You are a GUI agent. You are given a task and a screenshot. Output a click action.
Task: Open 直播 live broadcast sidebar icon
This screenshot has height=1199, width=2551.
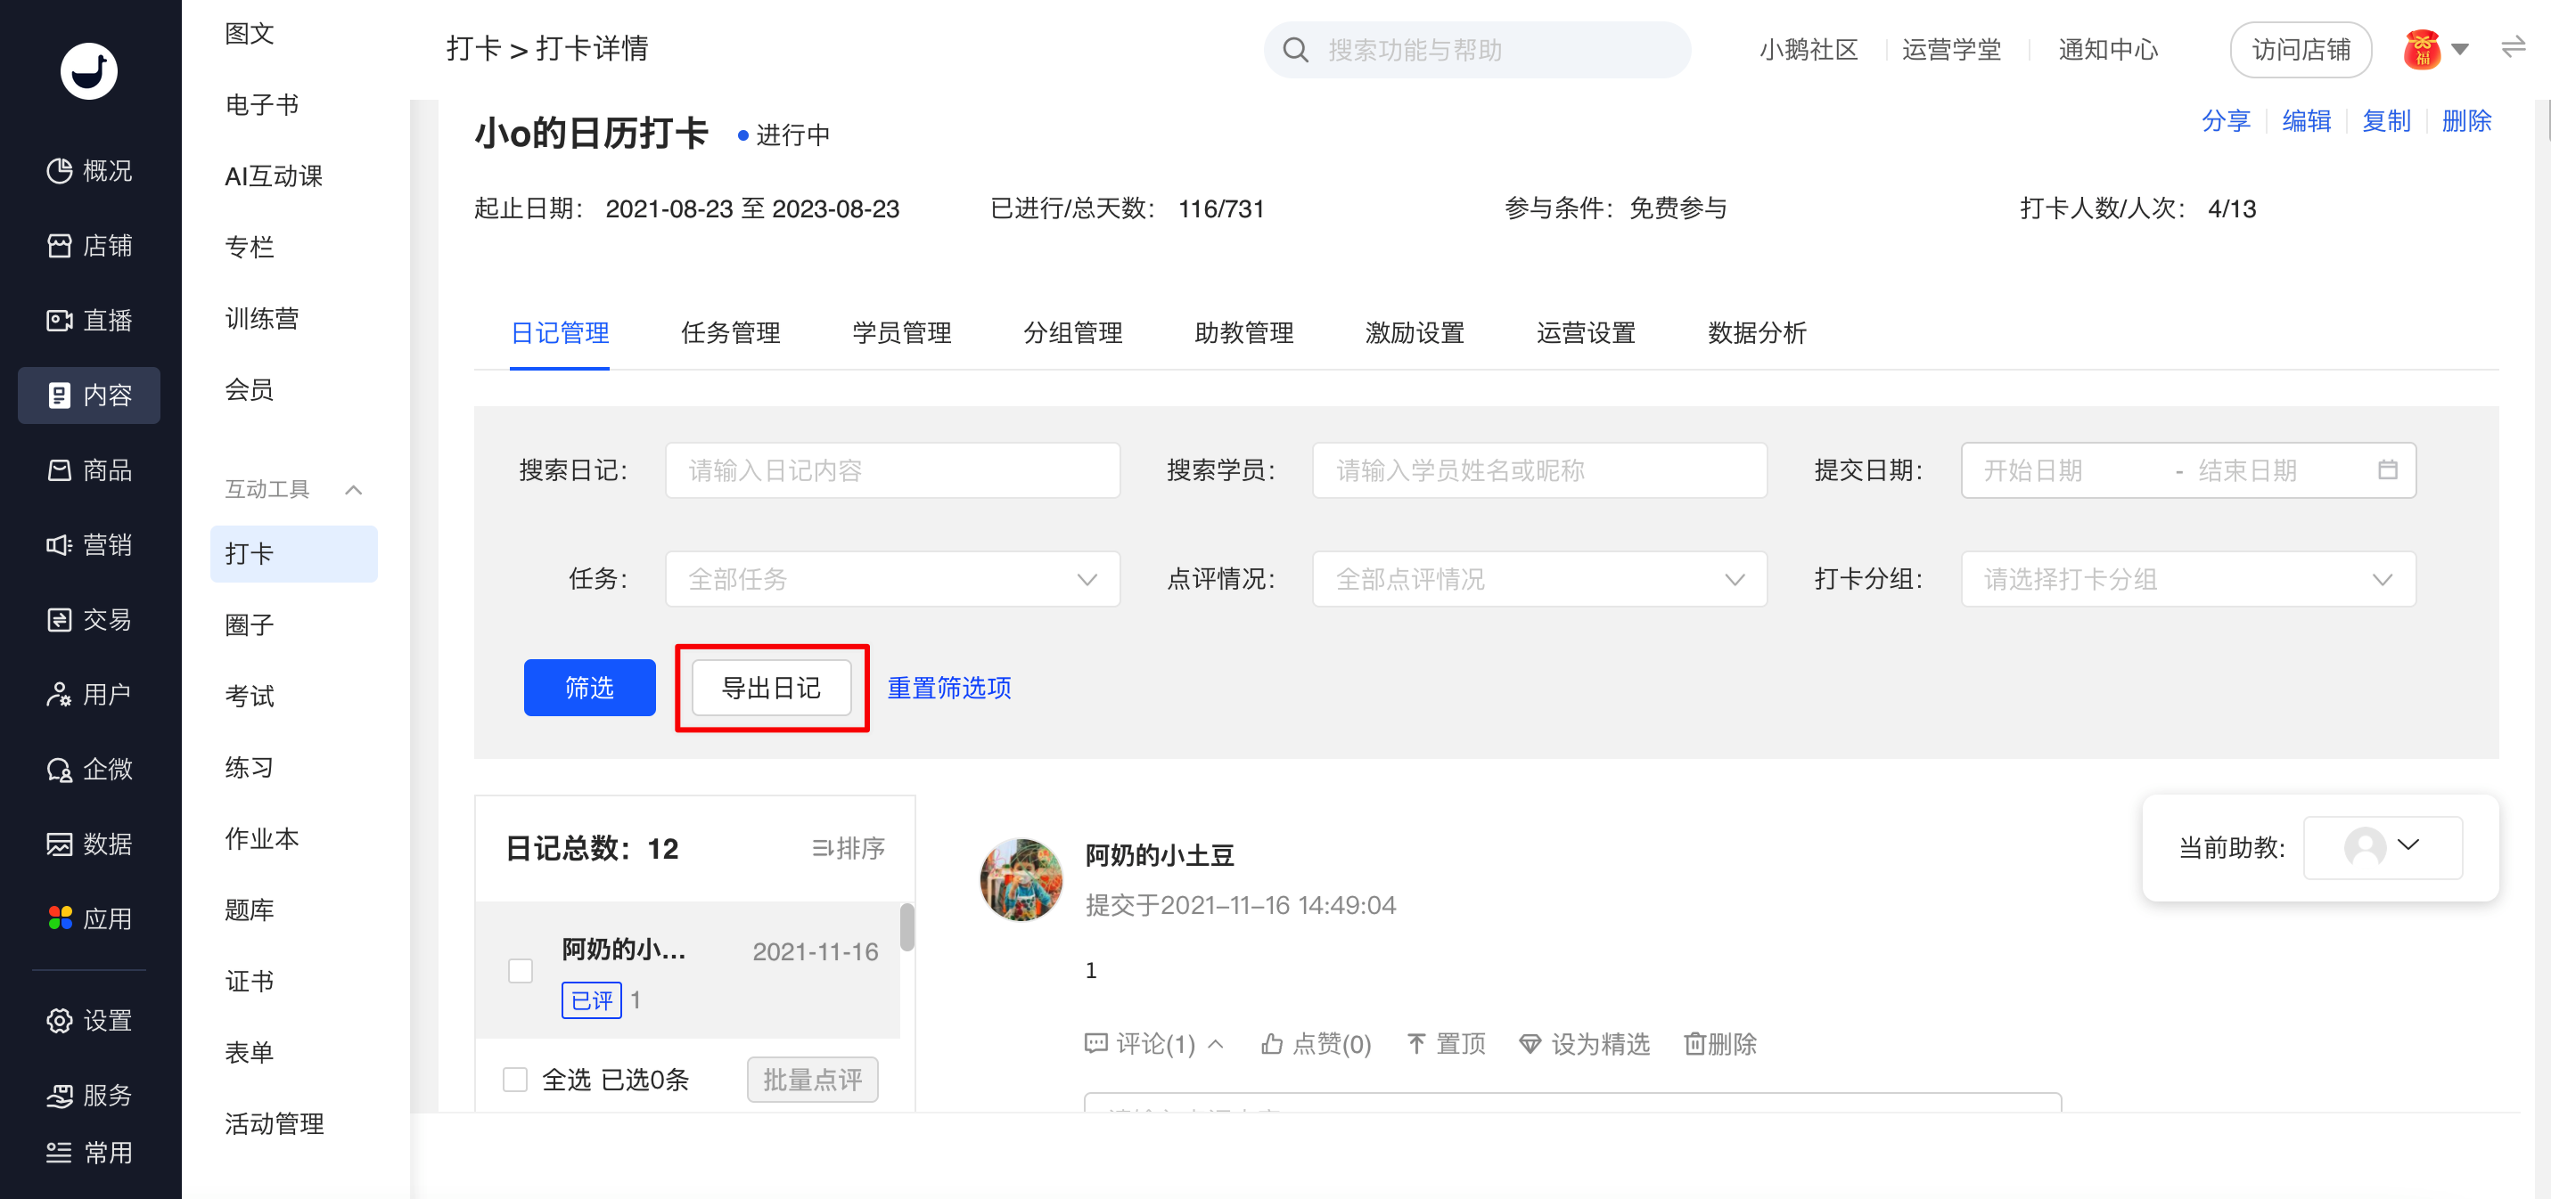tap(60, 320)
